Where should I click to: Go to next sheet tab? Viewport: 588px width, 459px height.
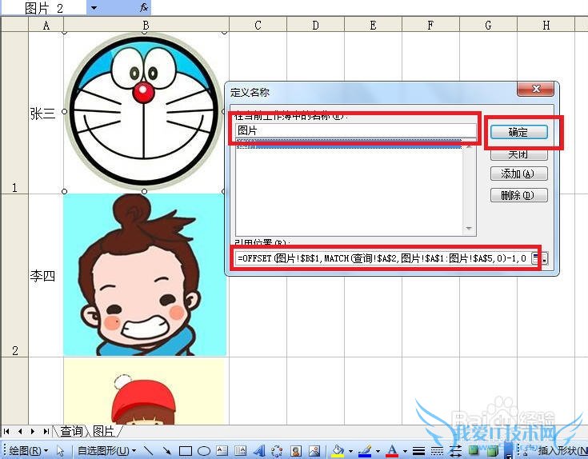33,431
